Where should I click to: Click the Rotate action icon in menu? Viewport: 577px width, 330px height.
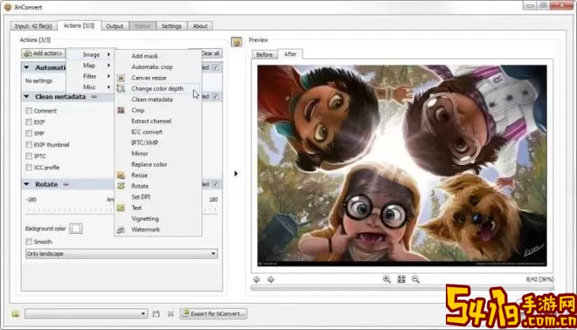point(121,186)
